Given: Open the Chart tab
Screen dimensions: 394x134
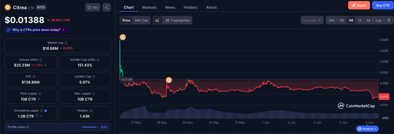Looking at the screenshot, I should click(129, 7).
